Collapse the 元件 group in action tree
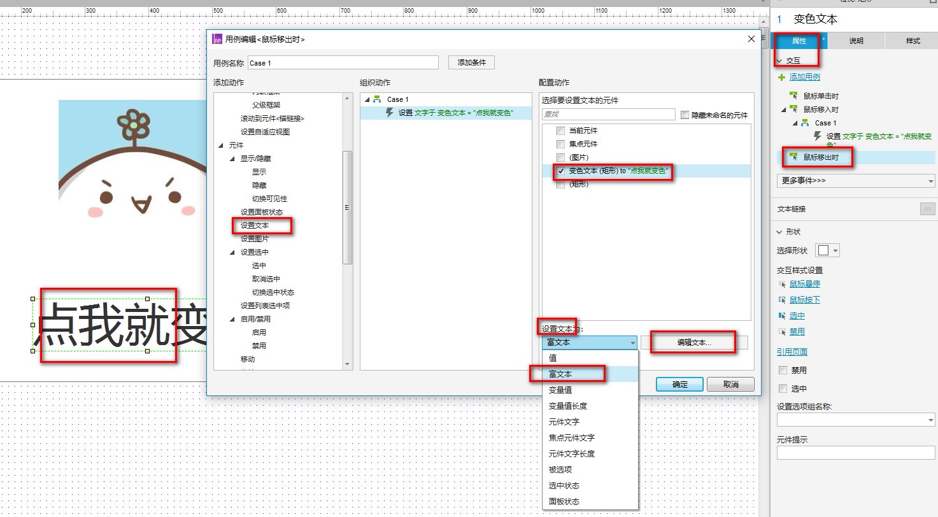Screen dimensions: 938x517 click(220, 146)
